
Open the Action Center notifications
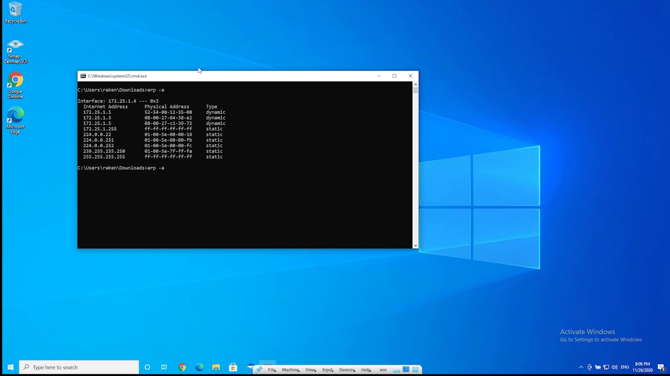[x=661, y=367]
